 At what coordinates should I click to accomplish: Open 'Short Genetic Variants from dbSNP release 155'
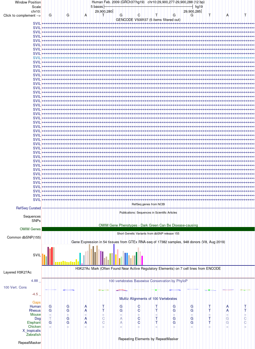[148, 233]
